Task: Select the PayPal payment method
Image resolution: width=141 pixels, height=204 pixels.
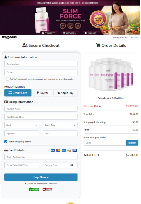Action: tap(43, 93)
